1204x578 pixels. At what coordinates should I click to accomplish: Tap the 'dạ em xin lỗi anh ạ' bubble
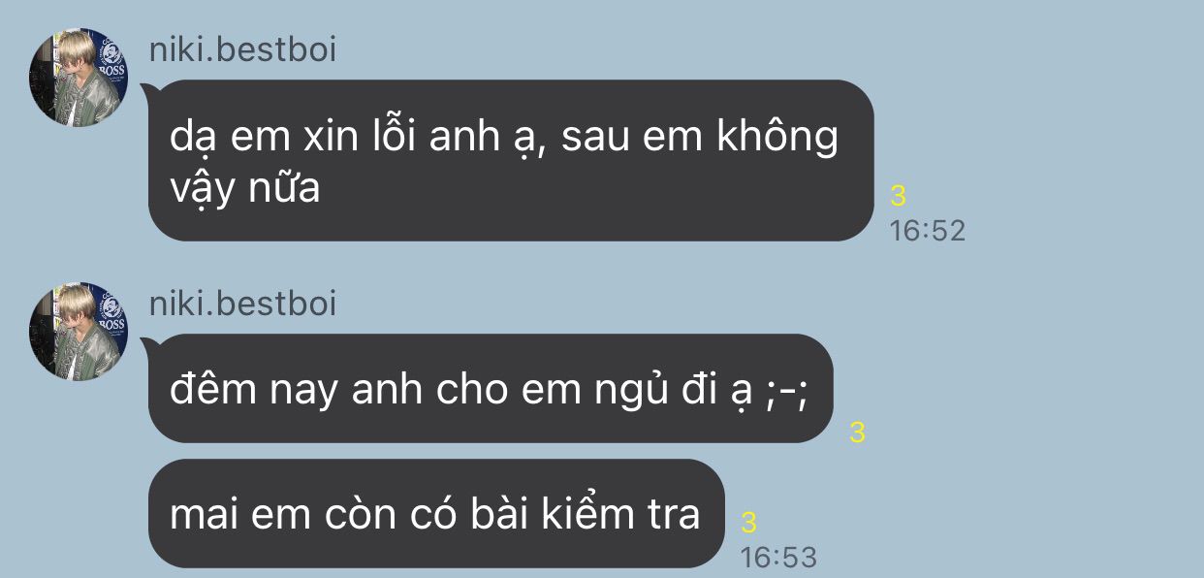click(511, 160)
